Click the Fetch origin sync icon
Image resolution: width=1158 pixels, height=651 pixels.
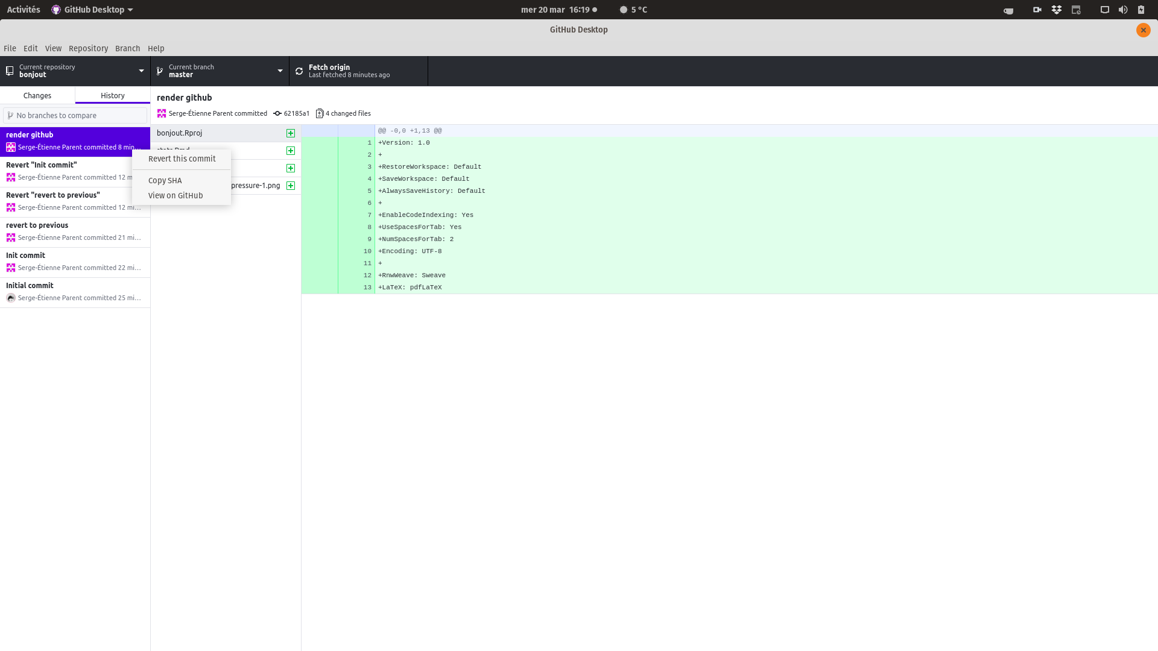[x=299, y=71]
